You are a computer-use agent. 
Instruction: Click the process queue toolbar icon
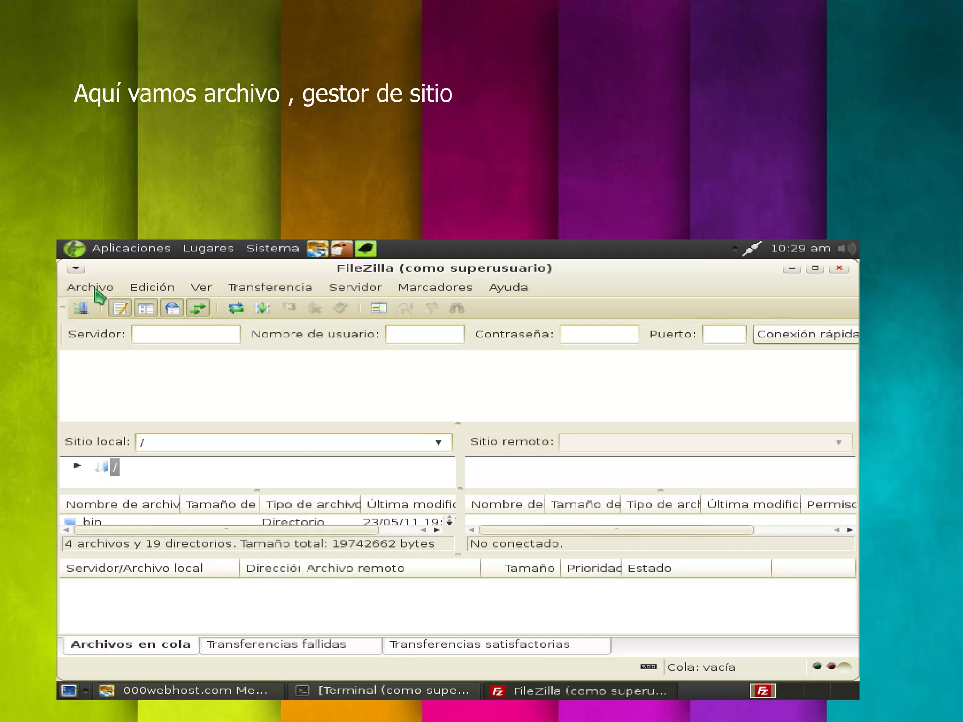coord(262,308)
